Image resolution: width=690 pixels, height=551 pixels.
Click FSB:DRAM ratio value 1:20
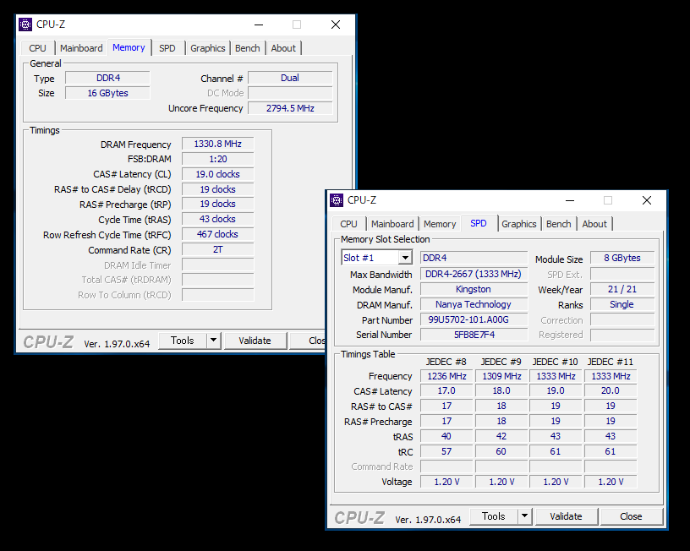218,159
